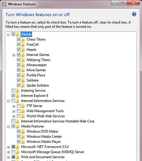Image resolution: width=142 pixels, height=161 pixels.
Task: Click the FTP Server folder icon
Action: click(x=23, y=106)
